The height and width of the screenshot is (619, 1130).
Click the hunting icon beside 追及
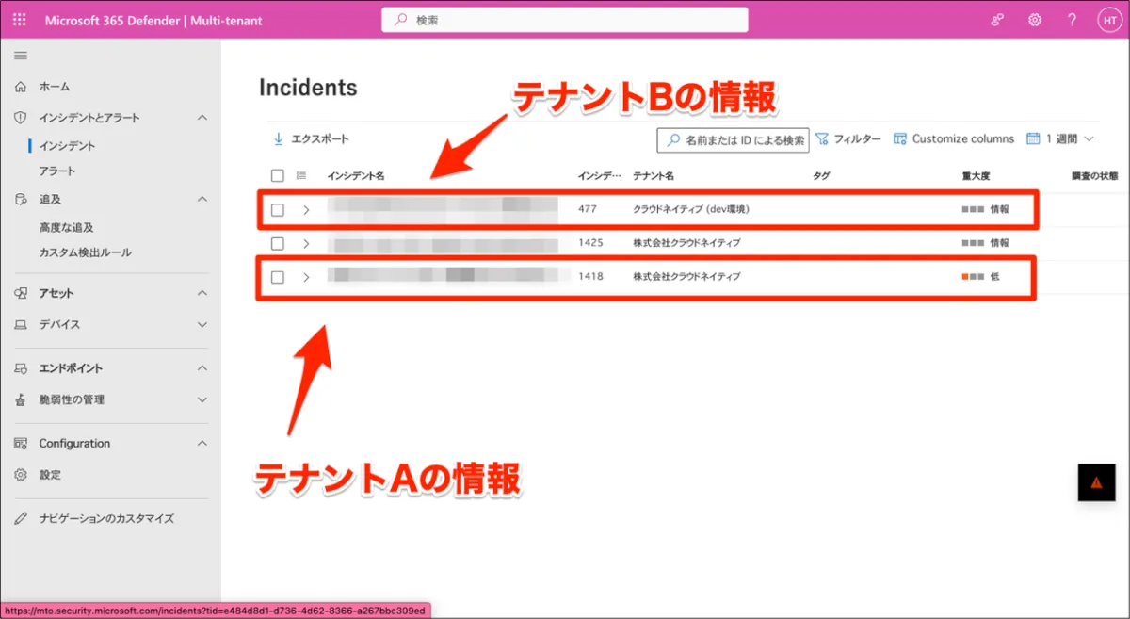click(x=21, y=200)
